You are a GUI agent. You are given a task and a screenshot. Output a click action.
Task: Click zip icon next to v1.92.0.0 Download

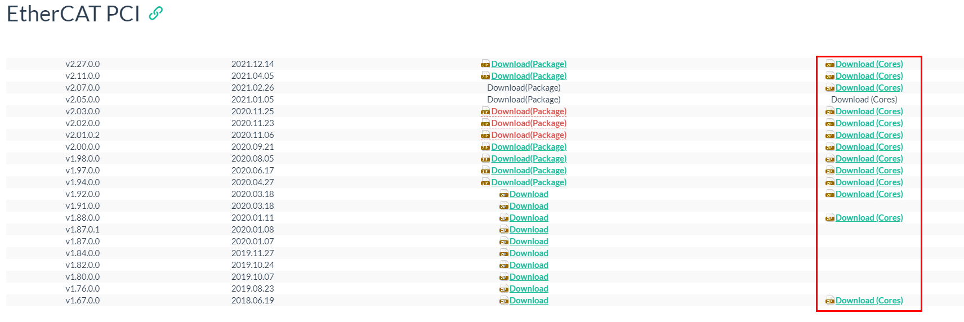503,195
